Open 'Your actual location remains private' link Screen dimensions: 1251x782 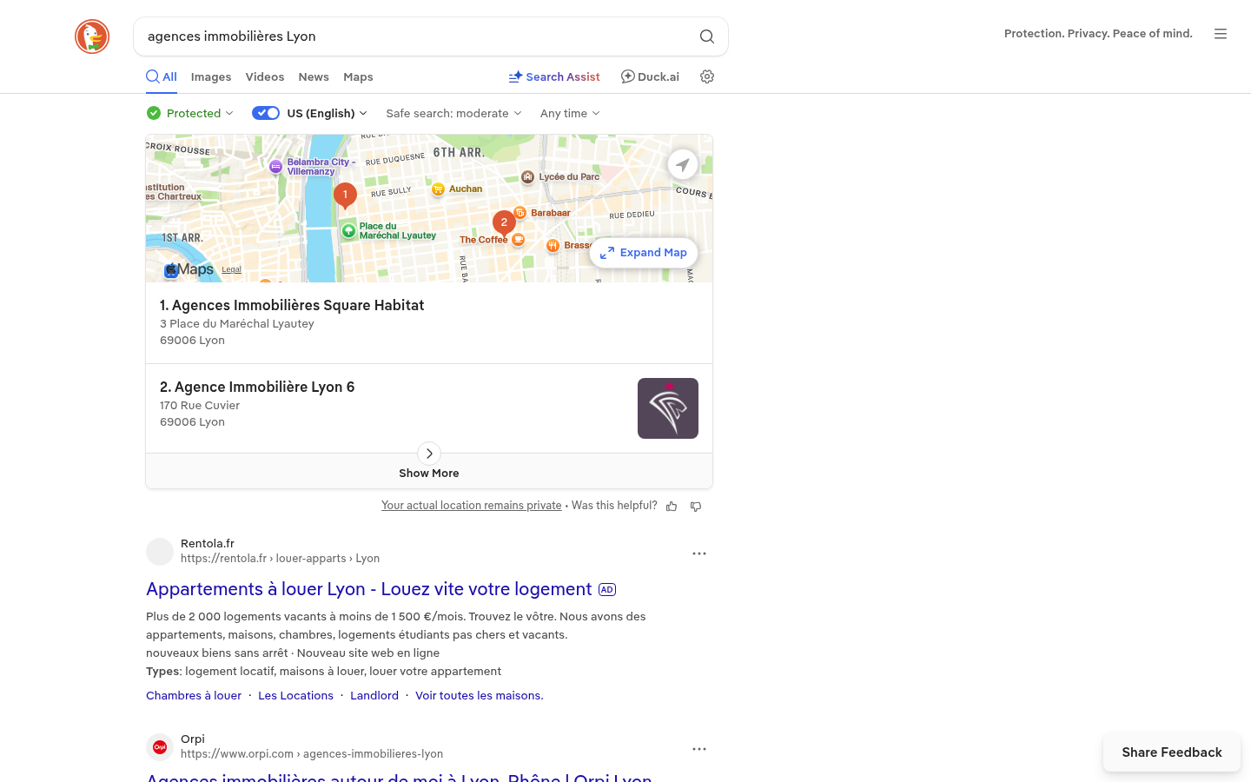(x=472, y=506)
